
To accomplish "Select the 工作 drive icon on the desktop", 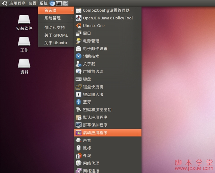I will click(x=24, y=41).
